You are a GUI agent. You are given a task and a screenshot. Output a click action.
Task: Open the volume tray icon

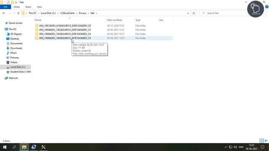(x=235, y=147)
